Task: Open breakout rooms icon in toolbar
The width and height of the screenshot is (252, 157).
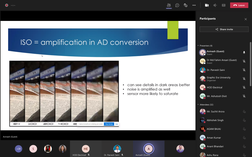Action: coord(186,5)
